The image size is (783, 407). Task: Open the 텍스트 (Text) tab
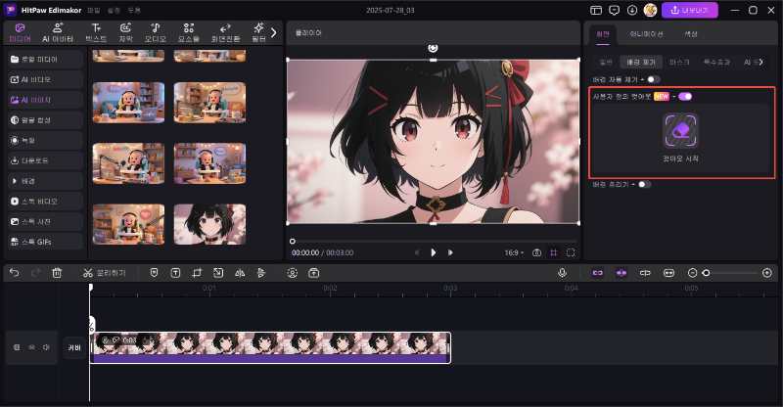[96, 33]
